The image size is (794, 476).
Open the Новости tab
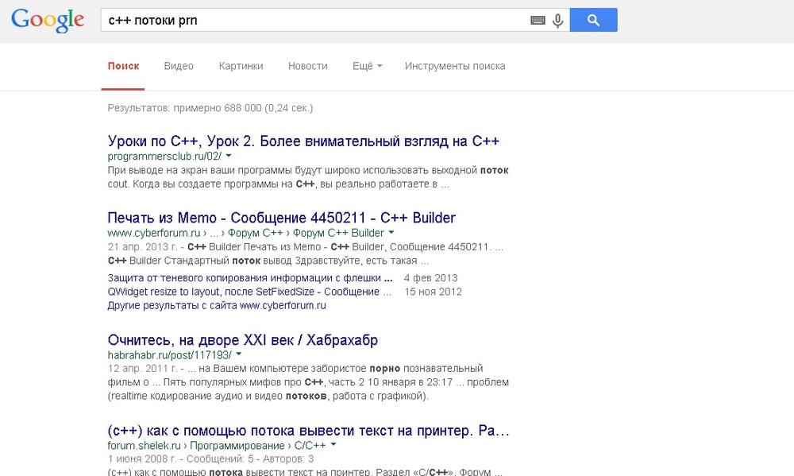point(308,66)
